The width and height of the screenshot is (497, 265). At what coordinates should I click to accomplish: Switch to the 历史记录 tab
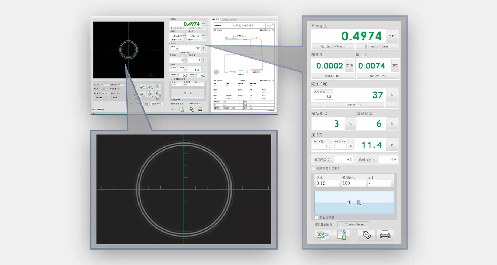point(225,20)
